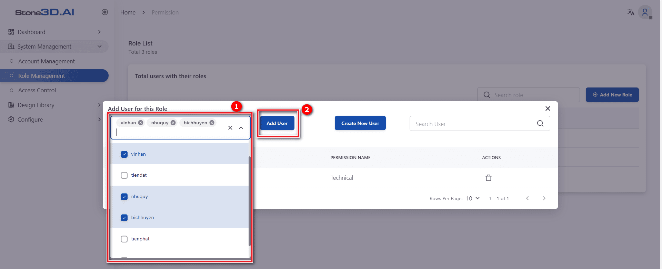
Task: Open the user profile avatar
Action: click(x=645, y=12)
